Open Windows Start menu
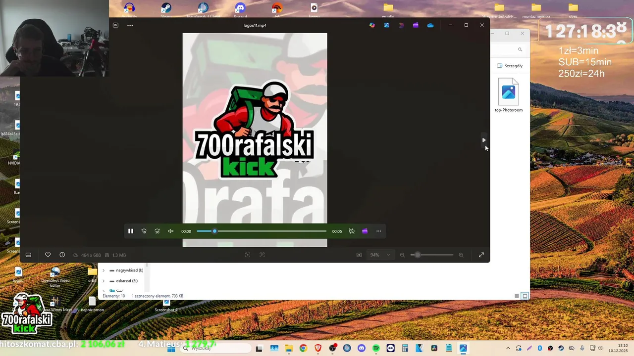The height and width of the screenshot is (356, 634). 171,349
